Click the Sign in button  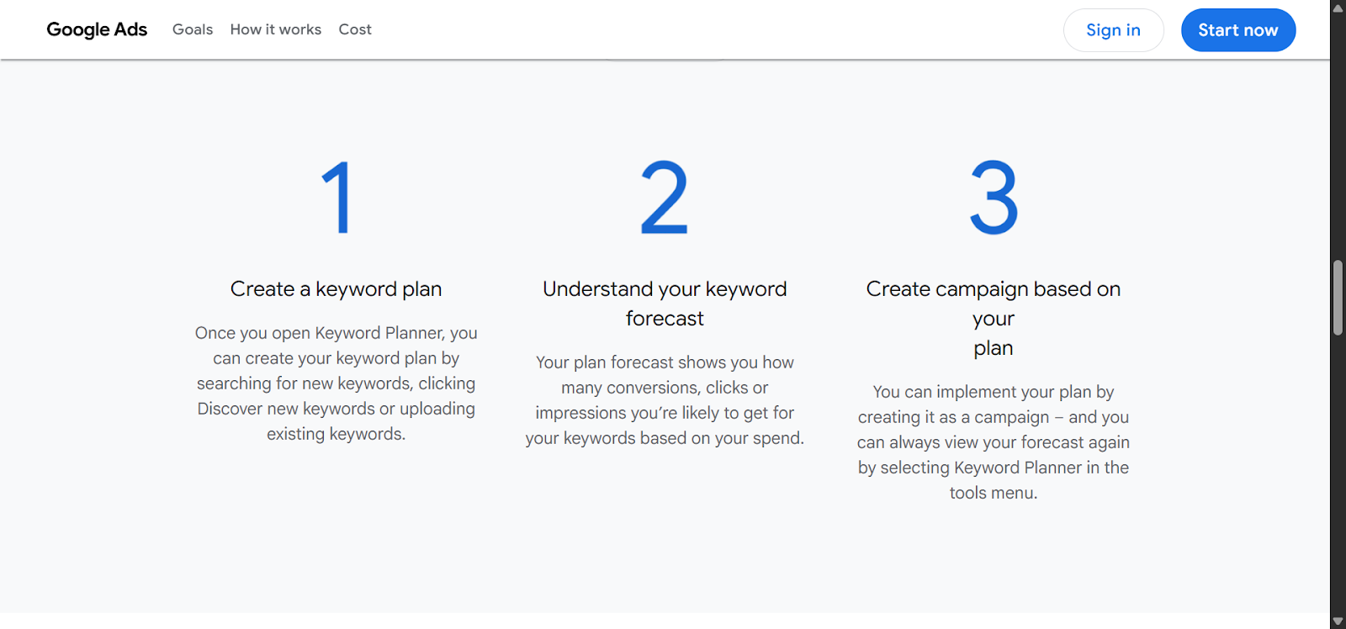1113,30
